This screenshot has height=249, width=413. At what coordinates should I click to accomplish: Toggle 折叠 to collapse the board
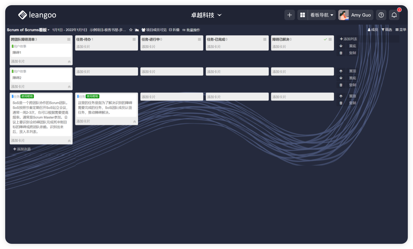tap(174, 30)
